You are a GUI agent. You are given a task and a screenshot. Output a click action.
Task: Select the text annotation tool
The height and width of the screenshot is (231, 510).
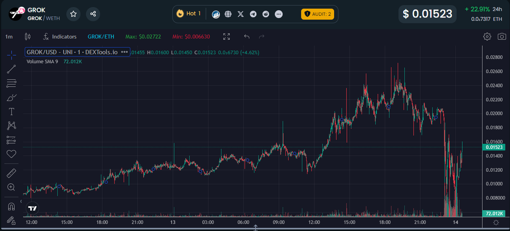click(11, 111)
